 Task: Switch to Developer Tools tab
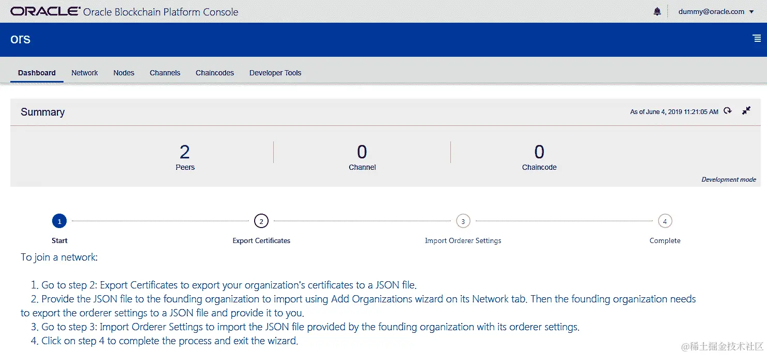(x=275, y=73)
